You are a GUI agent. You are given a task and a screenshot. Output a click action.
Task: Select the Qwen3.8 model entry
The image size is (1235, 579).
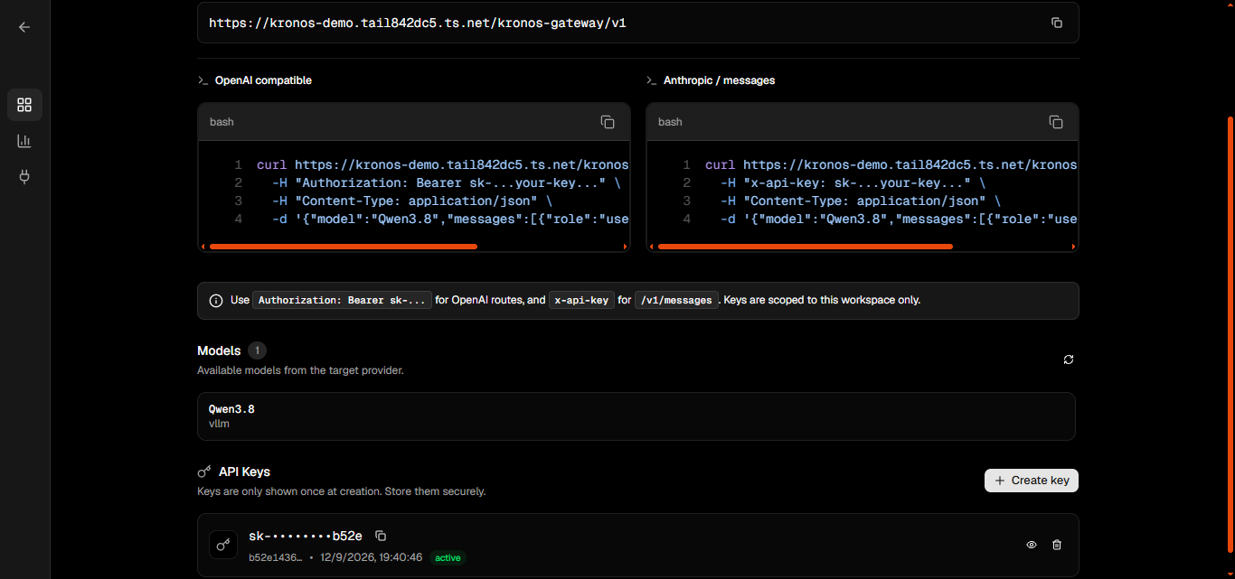(x=636, y=416)
